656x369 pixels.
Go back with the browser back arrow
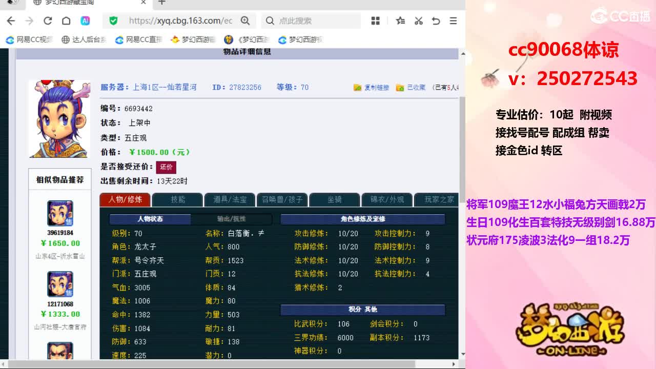11,20
